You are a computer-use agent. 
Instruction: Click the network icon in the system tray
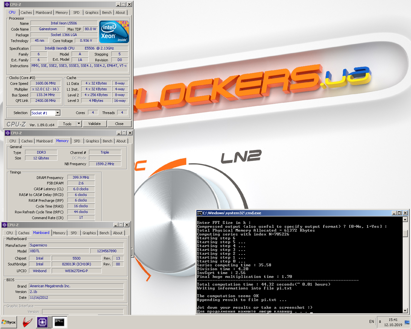pos(407,322)
